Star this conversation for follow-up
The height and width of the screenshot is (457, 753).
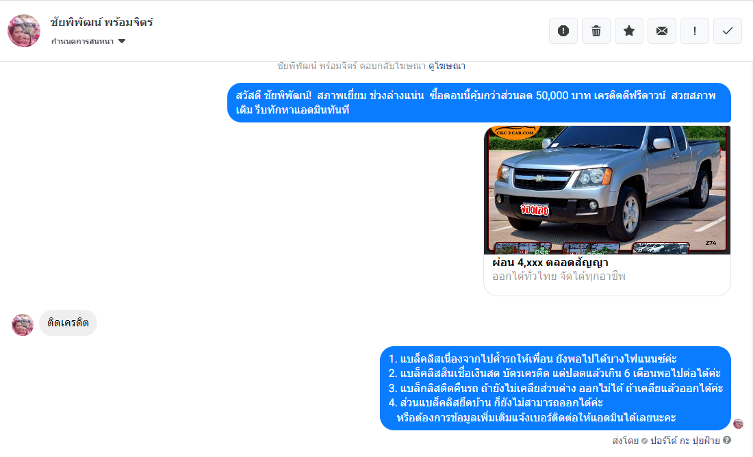tap(629, 31)
